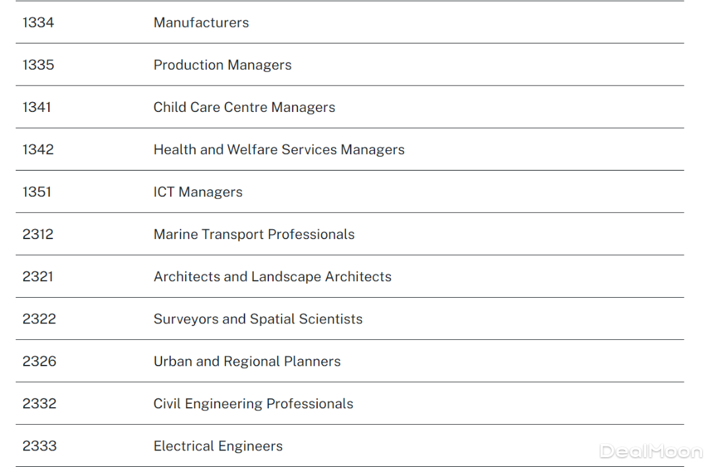The height and width of the screenshot is (467, 712).
Task: Click Civil Engineering Professionals entry
Action: (x=253, y=404)
